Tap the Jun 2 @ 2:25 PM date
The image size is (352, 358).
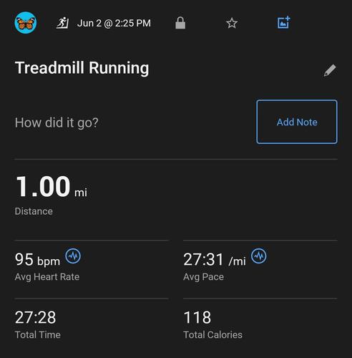pyautogui.click(x=114, y=23)
